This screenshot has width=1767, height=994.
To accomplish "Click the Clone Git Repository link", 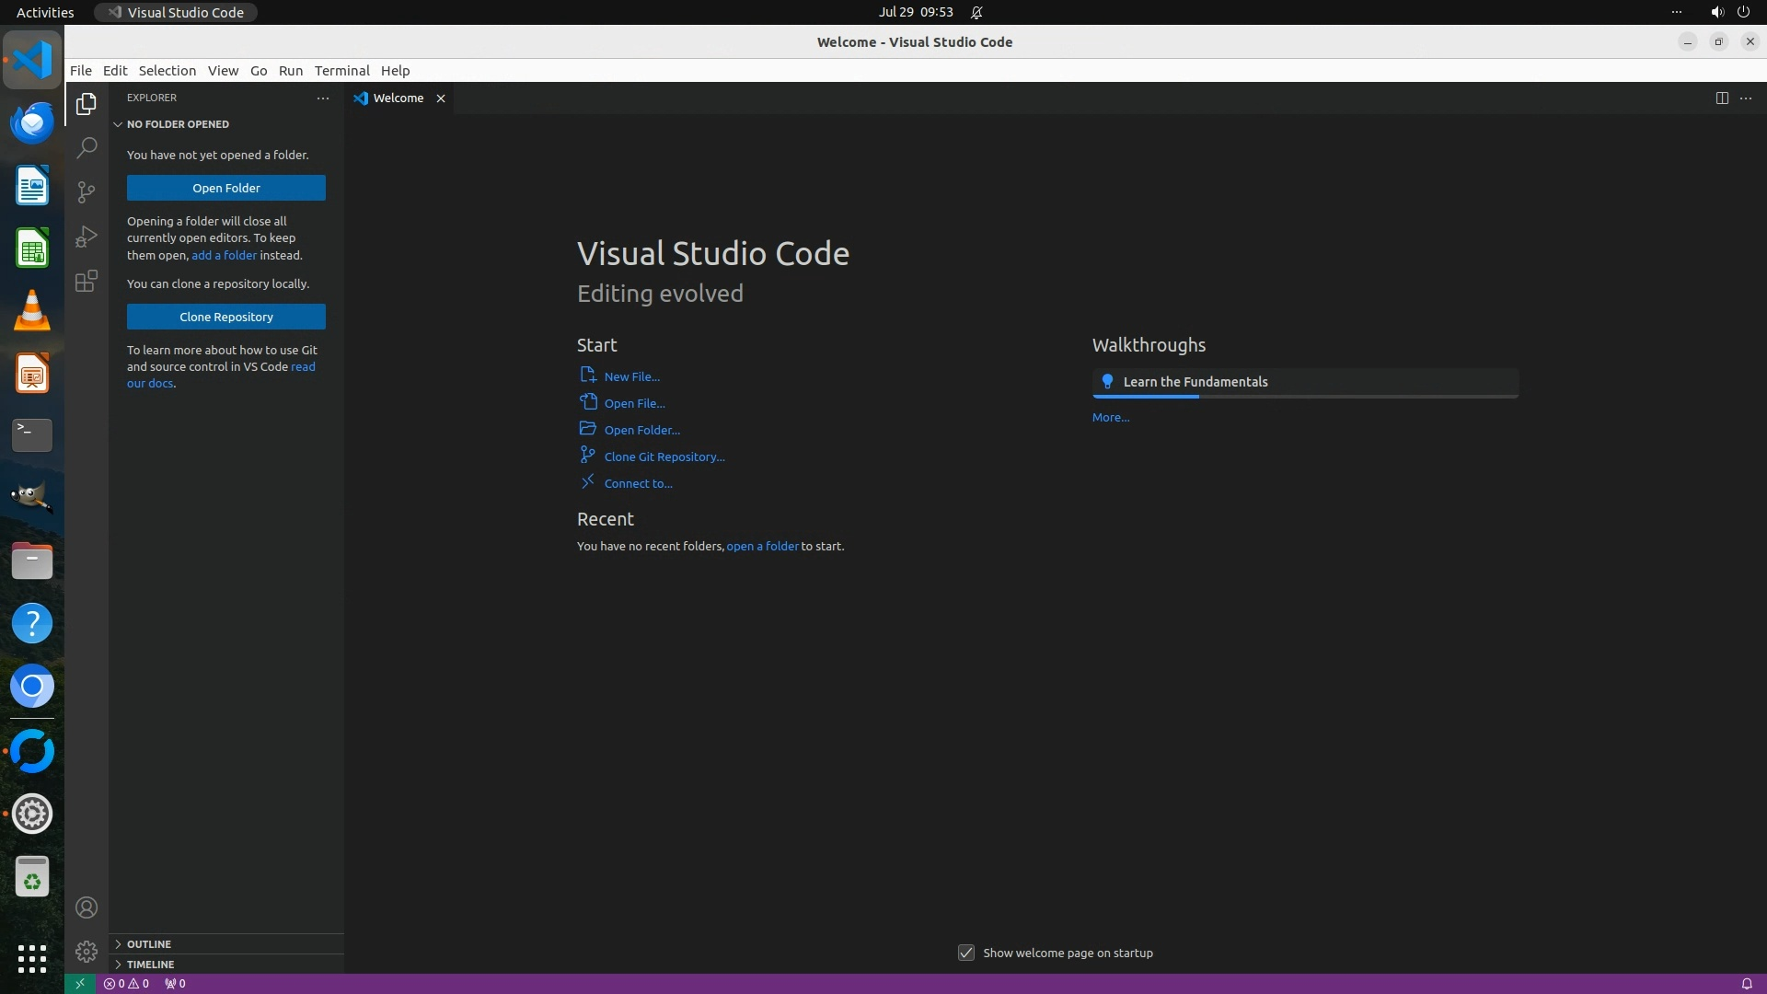I will 664,457.
